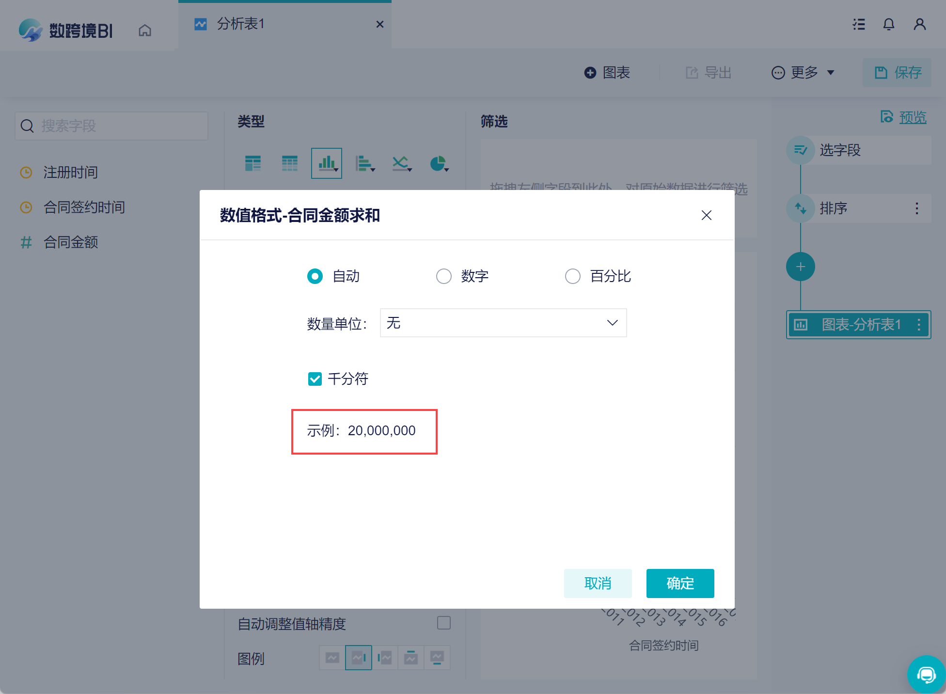The width and height of the screenshot is (946, 694).
Task: Open the notifications bell
Action: (x=888, y=24)
